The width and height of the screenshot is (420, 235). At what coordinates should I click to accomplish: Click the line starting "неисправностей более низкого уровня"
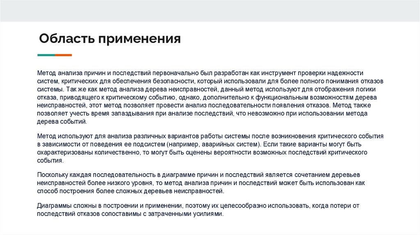(201, 183)
